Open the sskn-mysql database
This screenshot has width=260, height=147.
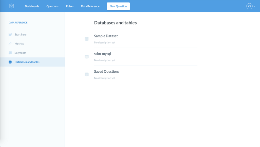pyautogui.click(x=103, y=54)
